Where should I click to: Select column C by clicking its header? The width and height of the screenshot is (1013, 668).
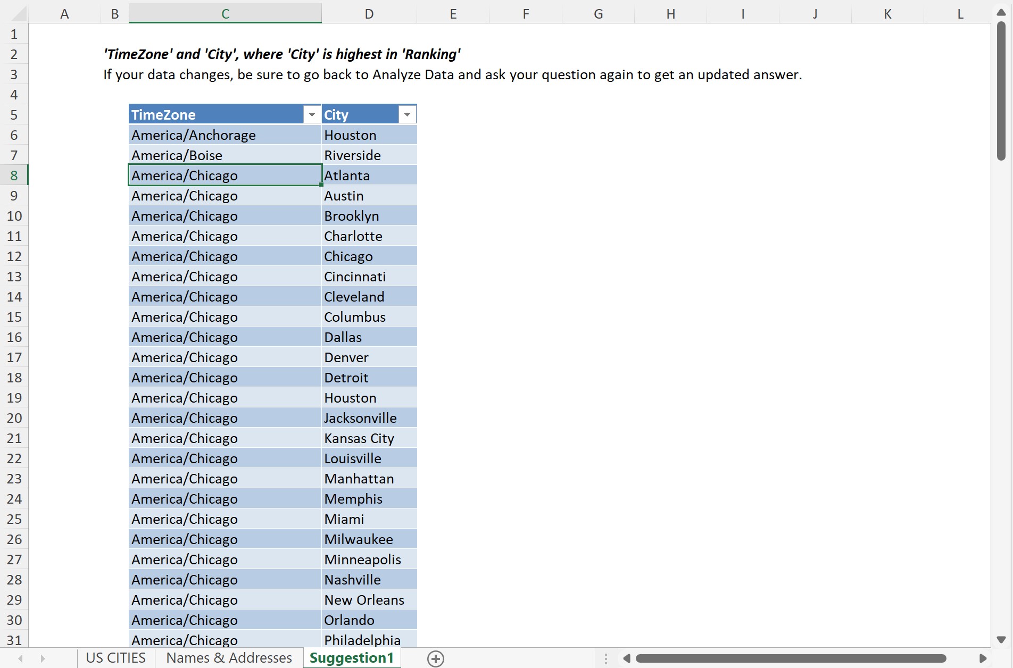tap(225, 13)
